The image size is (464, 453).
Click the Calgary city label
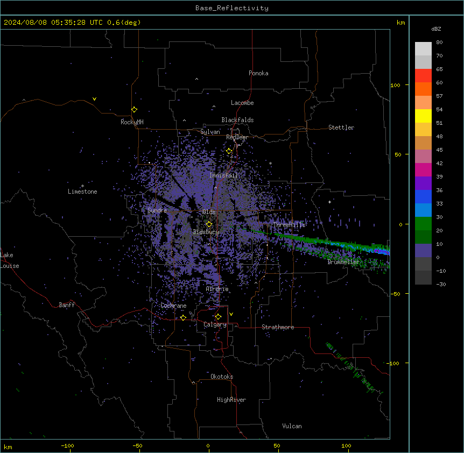tap(215, 324)
